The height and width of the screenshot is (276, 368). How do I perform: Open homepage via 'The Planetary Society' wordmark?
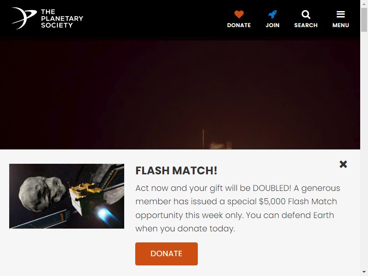coord(62,18)
